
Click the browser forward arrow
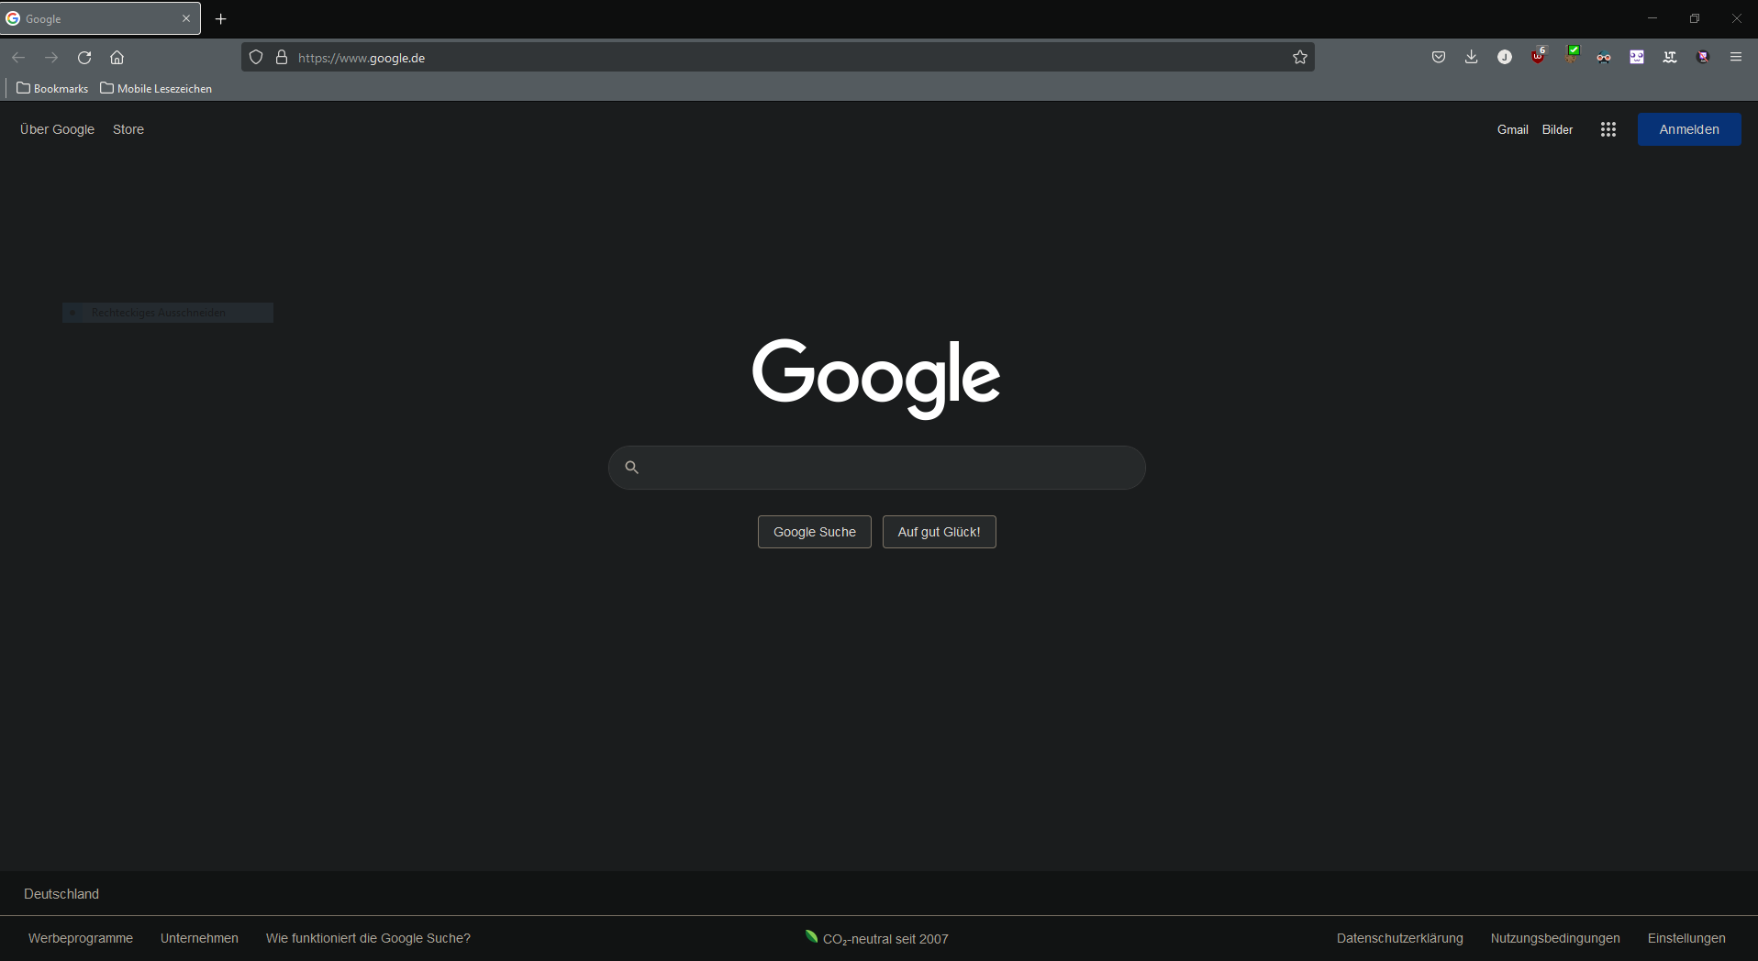pyautogui.click(x=51, y=58)
